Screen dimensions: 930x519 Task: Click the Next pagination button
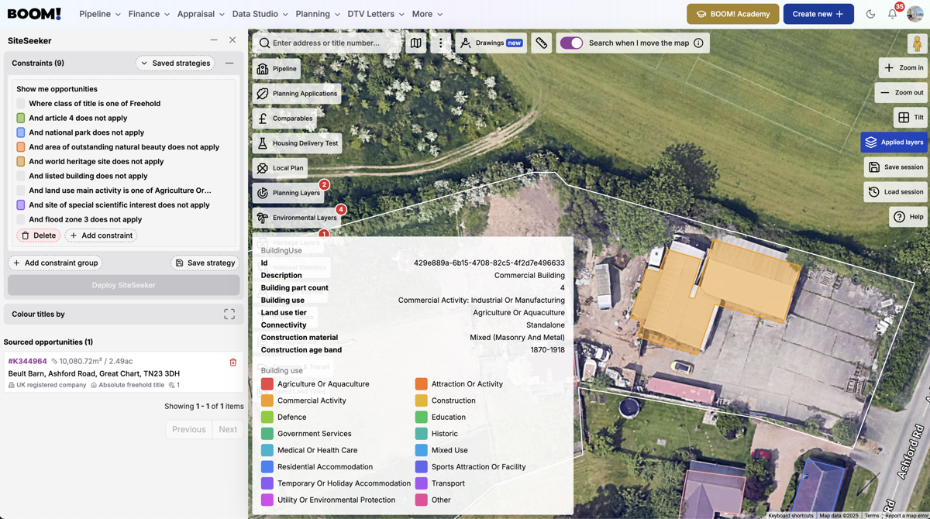coord(228,429)
